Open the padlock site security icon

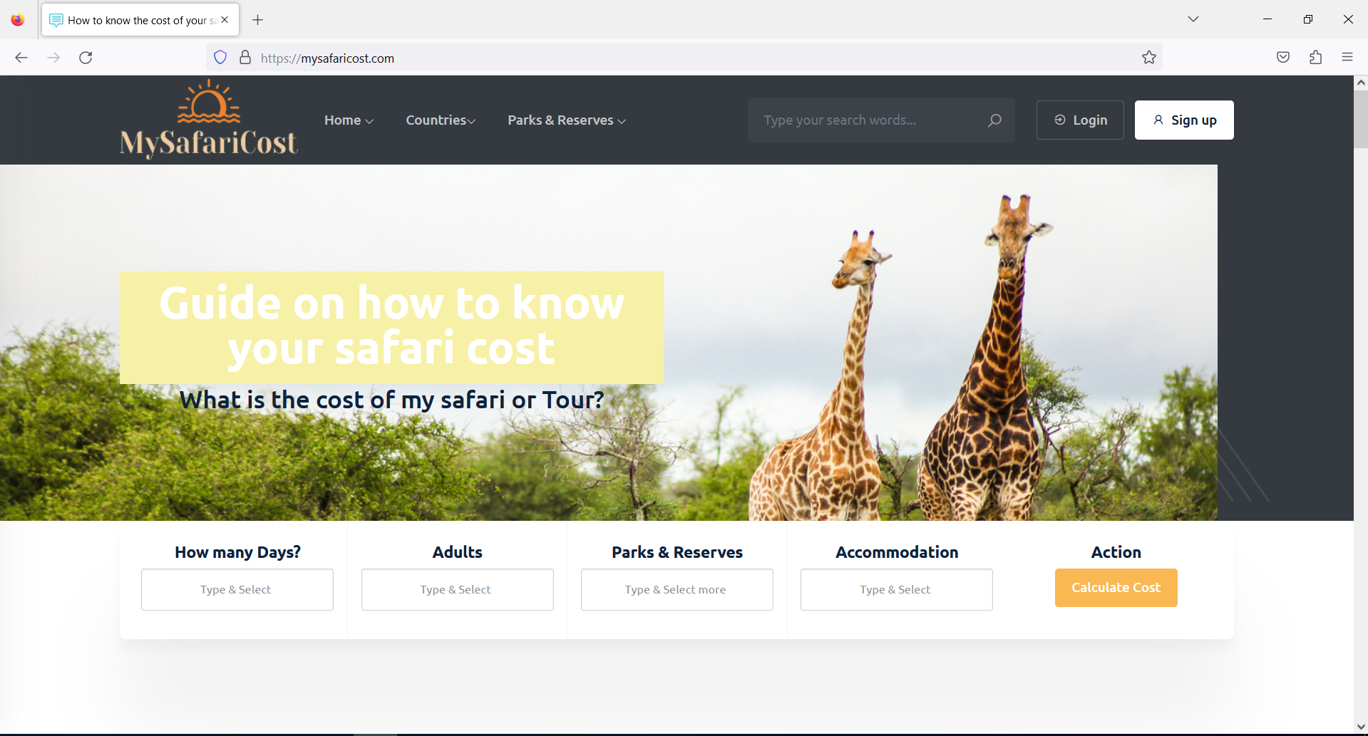(245, 57)
